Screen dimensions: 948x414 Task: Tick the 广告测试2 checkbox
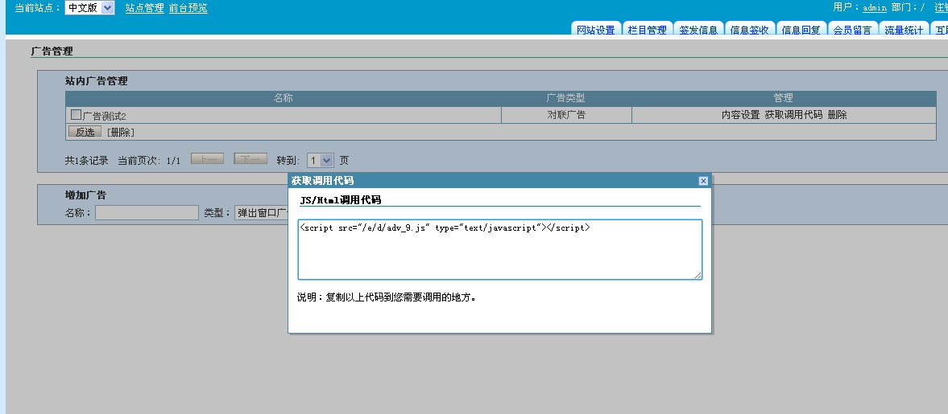[x=77, y=115]
